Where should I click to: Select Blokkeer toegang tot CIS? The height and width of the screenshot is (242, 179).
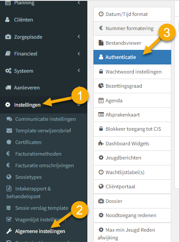(132, 129)
